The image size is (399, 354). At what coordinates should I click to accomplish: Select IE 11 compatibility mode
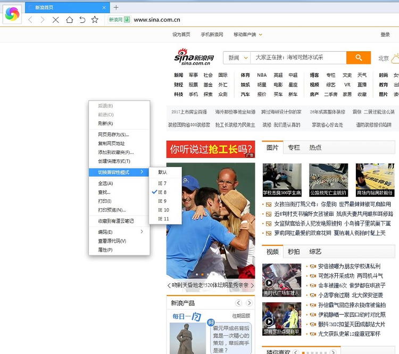pos(163,219)
